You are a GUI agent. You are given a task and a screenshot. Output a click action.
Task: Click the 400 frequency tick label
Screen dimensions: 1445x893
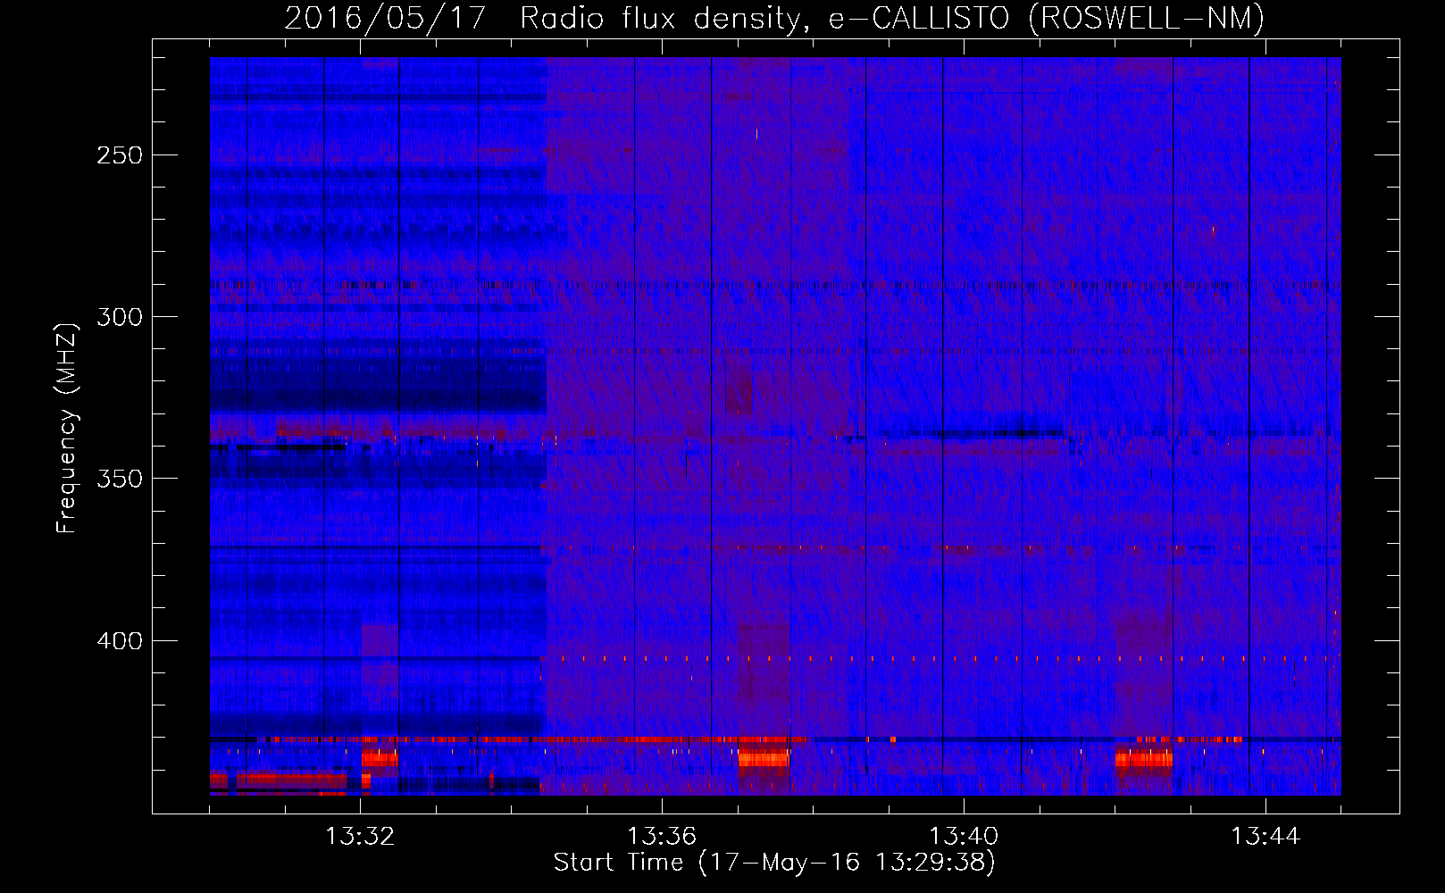point(120,641)
